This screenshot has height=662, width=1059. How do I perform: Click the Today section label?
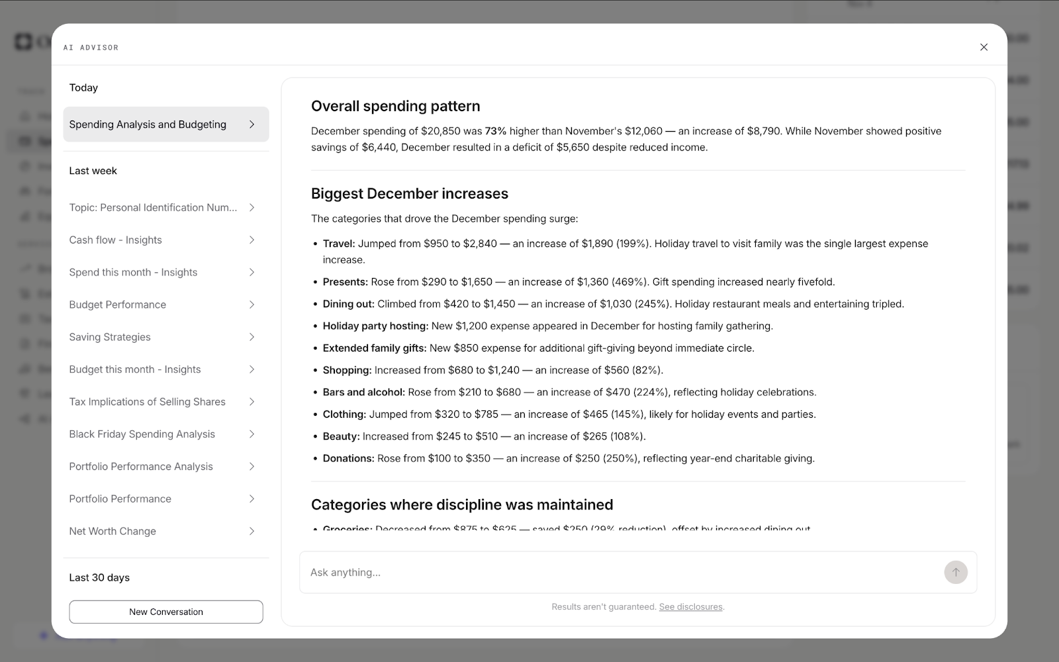(x=83, y=87)
